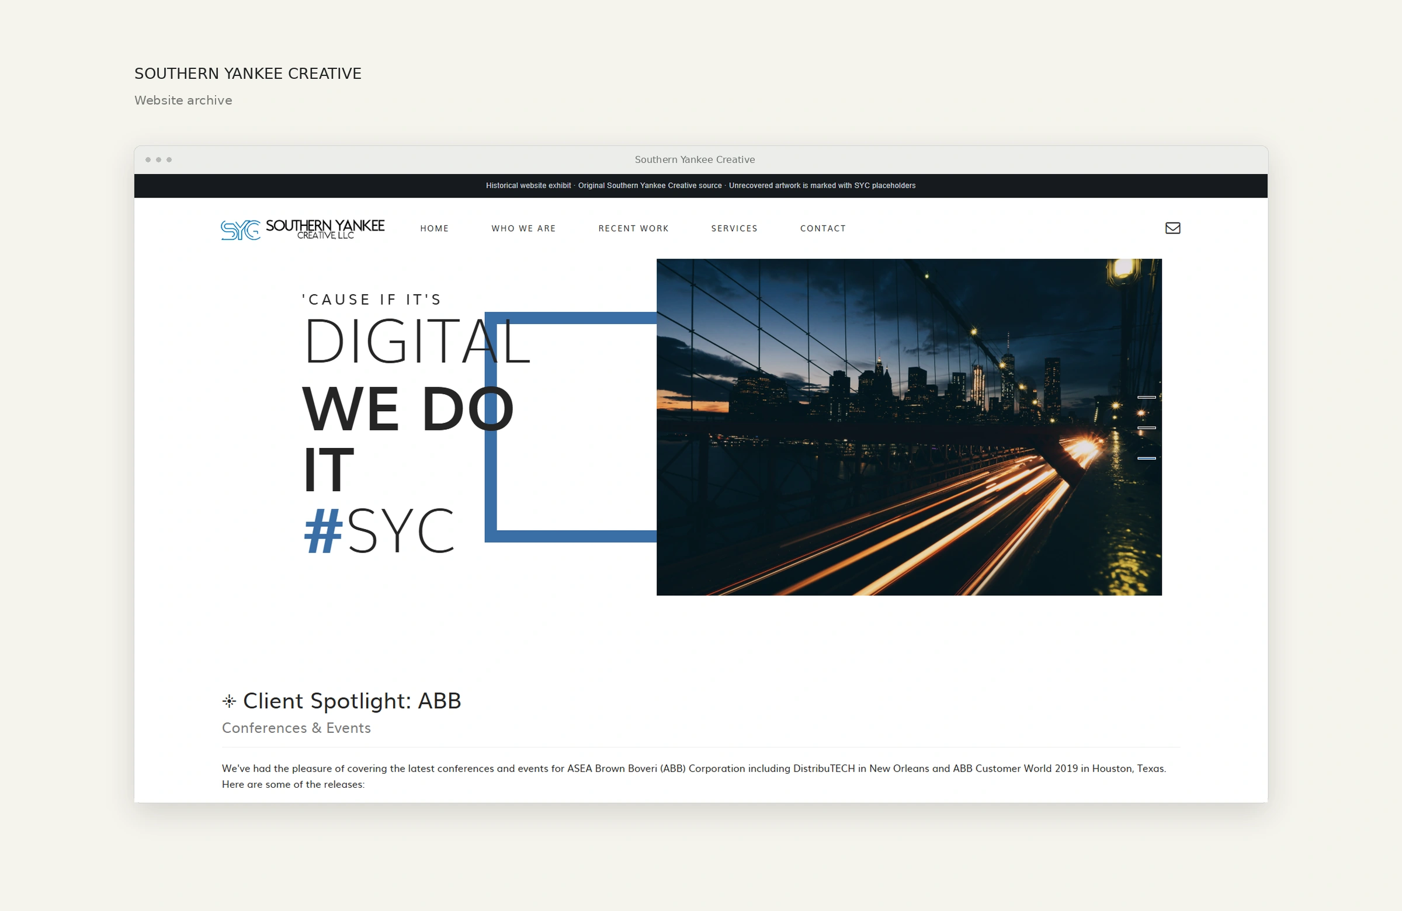Click the envelope mail icon in header
The width and height of the screenshot is (1402, 911).
[1172, 228]
